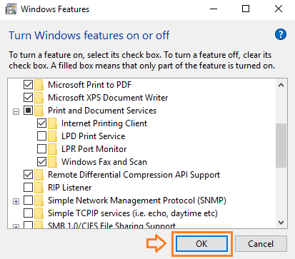Click the Cancel button
The height and width of the screenshot is (259, 295).
[x=261, y=244]
